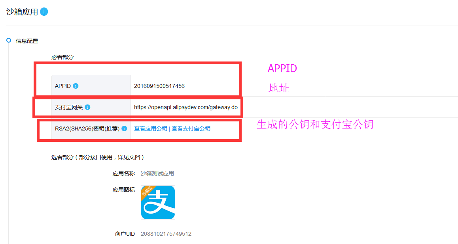Open the 查看应用公钥 link
Image resolution: width=458 pixels, height=244 pixels.
[150, 129]
